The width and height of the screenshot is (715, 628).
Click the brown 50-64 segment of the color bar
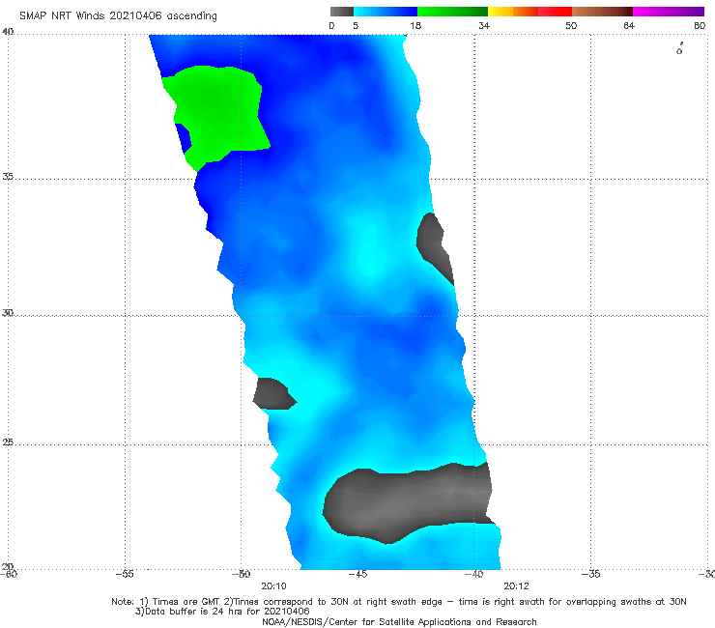click(x=602, y=12)
